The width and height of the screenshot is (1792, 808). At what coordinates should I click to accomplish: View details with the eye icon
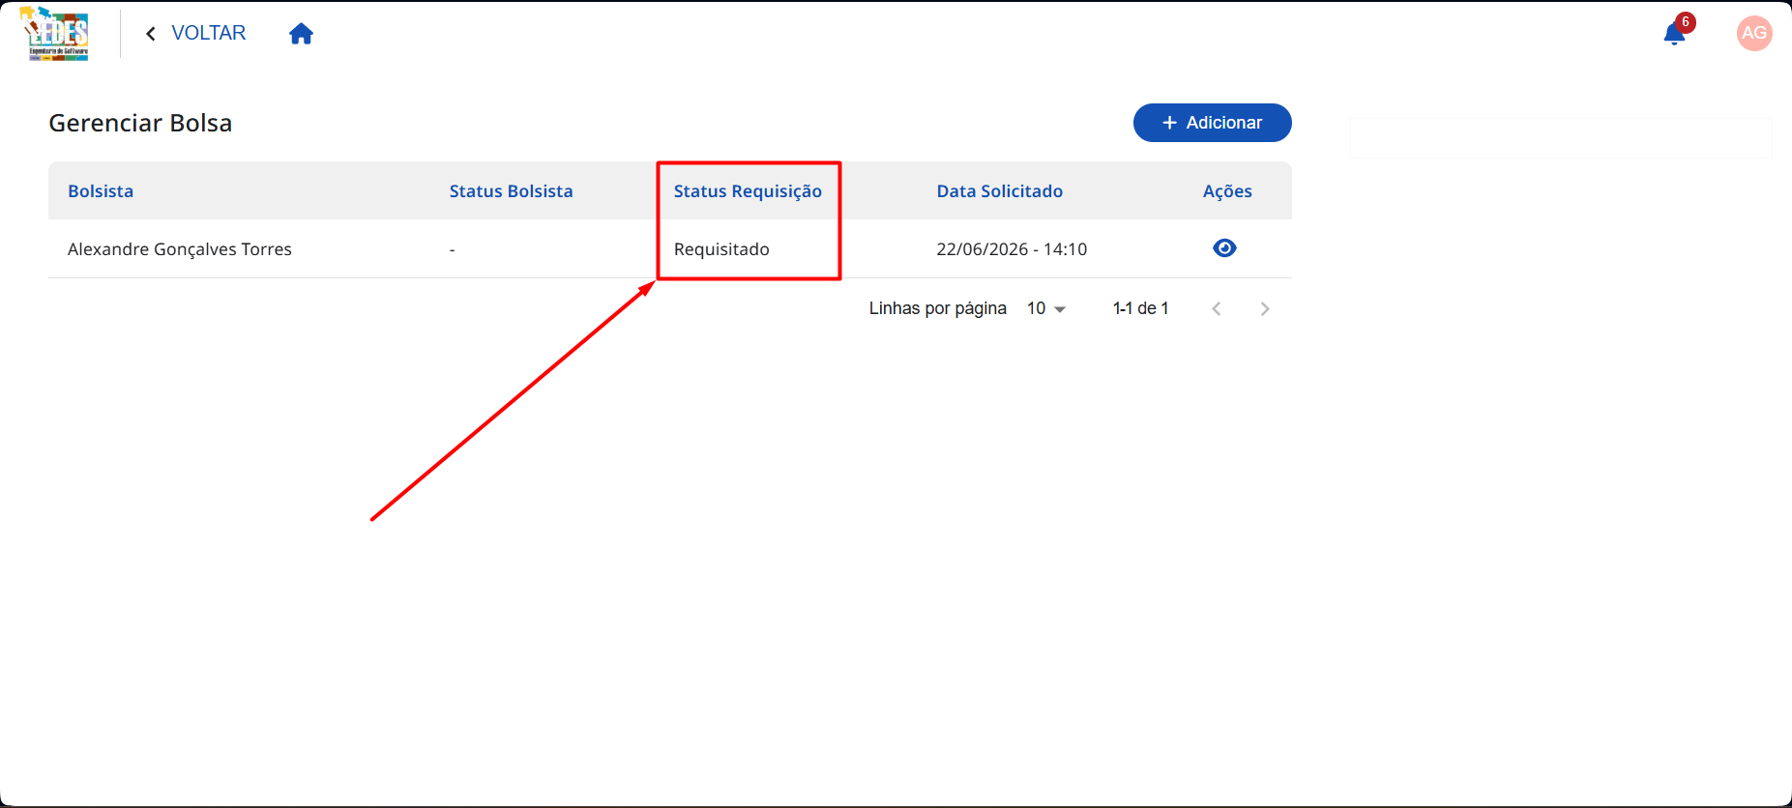[1224, 248]
